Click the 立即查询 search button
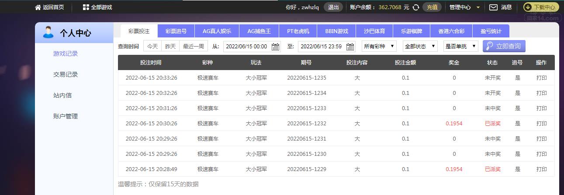The image size is (564, 195). click(504, 46)
